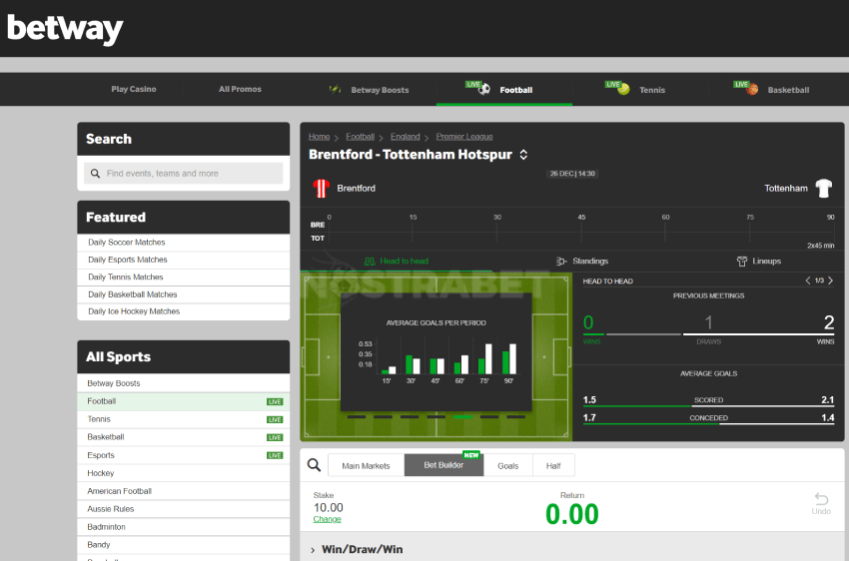
Task: Click the Average Goals Per Period chart
Action: (436, 352)
